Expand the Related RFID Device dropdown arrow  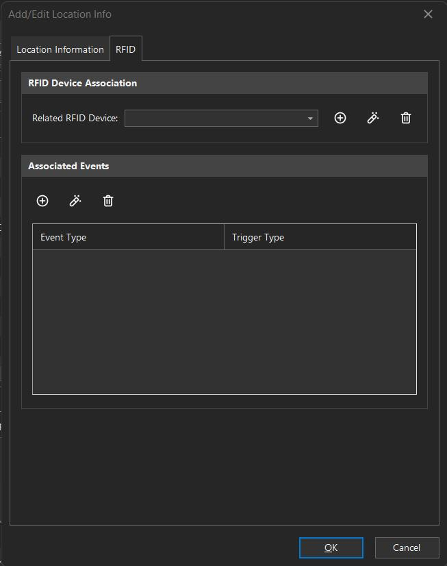pyautogui.click(x=310, y=119)
